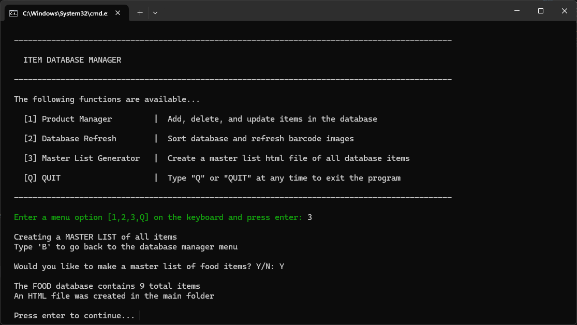Click the cmd icon in the tab
The width and height of the screenshot is (577, 325).
coord(13,13)
